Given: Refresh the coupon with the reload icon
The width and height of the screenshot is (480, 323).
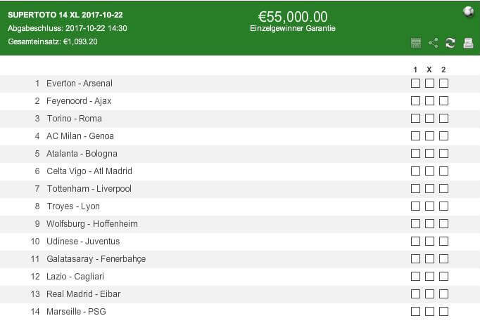Looking at the screenshot, I should click(x=450, y=43).
